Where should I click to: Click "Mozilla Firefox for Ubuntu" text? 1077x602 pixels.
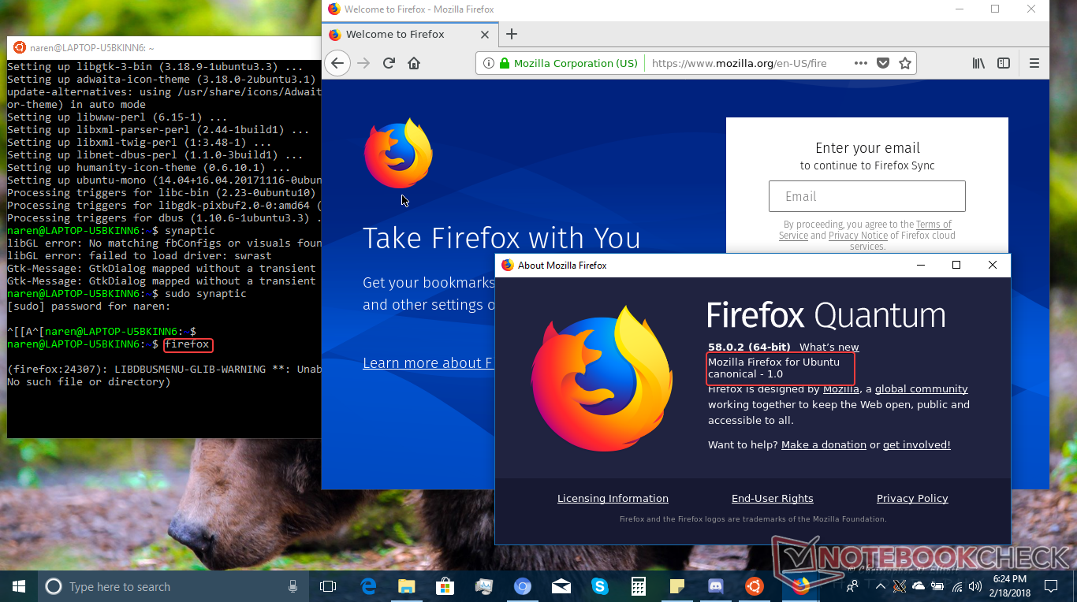pos(773,362)
